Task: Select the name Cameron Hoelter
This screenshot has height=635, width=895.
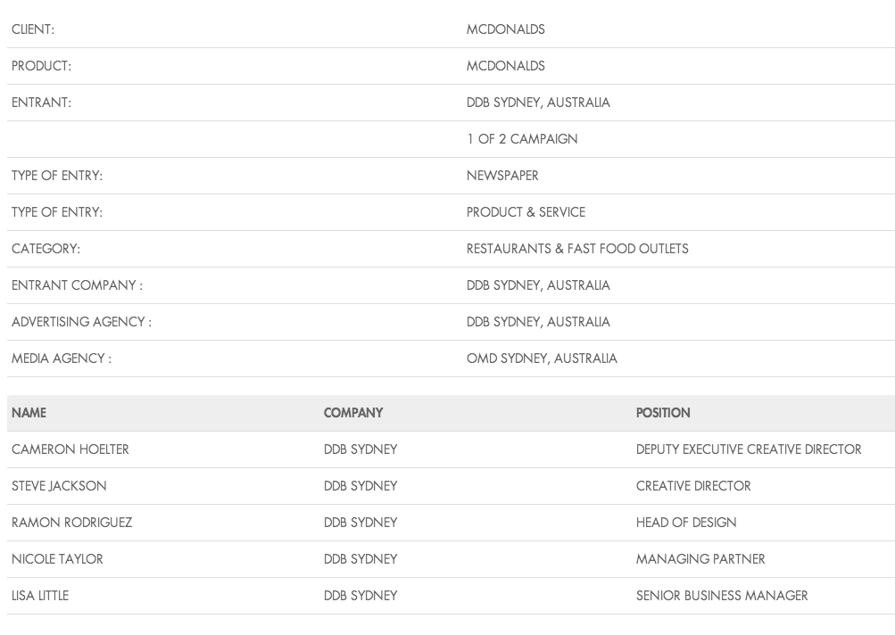Action: pyautogui.click(x=70, y=449)
